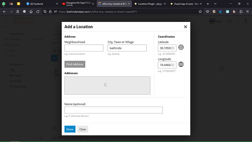Image resolution: width=252 pixels, height=142 pixels.
Task: Expand the Tags sidebar section
Action: click(x=12, y=70)
